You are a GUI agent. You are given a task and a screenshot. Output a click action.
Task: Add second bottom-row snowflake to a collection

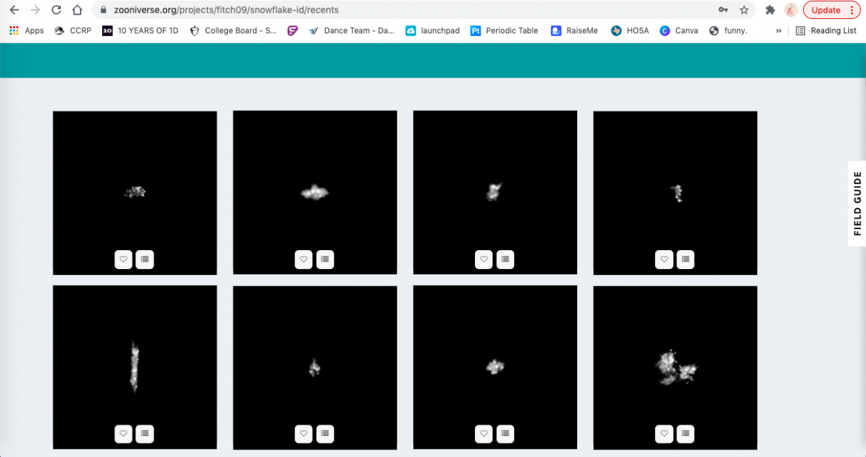click(x=325, y=433)
